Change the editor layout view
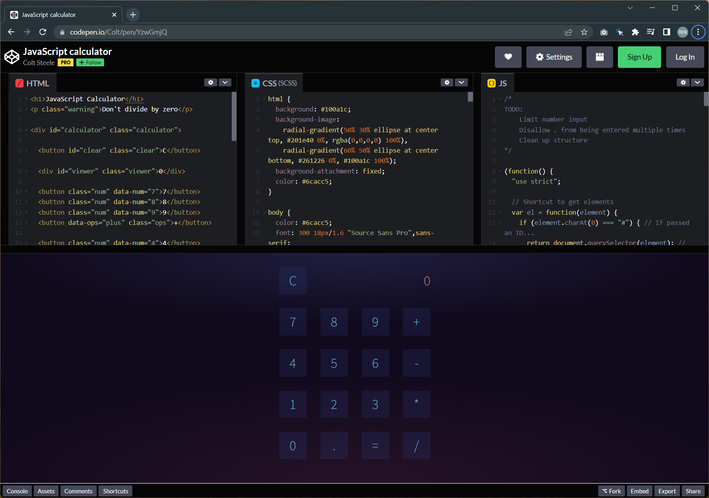 [x=599, y=57]
